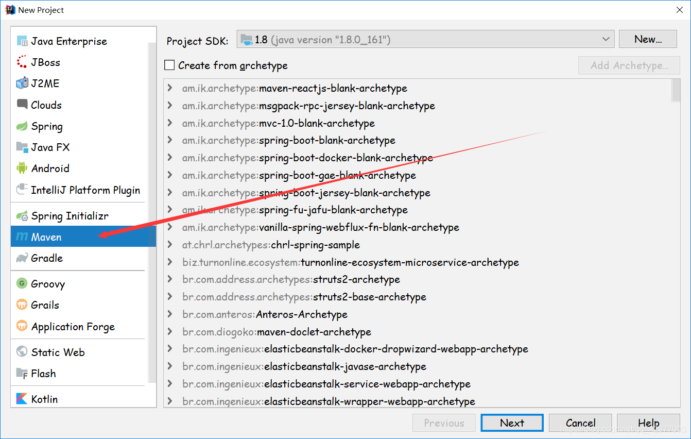Expand Anteros-Archetype entry
Viewport: 691px width, 439px height.
coord(170,314)
